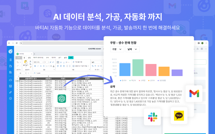Screen dimensions: 215x134
Task: Click the tallest green chart bar
Action: pyautogui.click(x=138, y=68)
